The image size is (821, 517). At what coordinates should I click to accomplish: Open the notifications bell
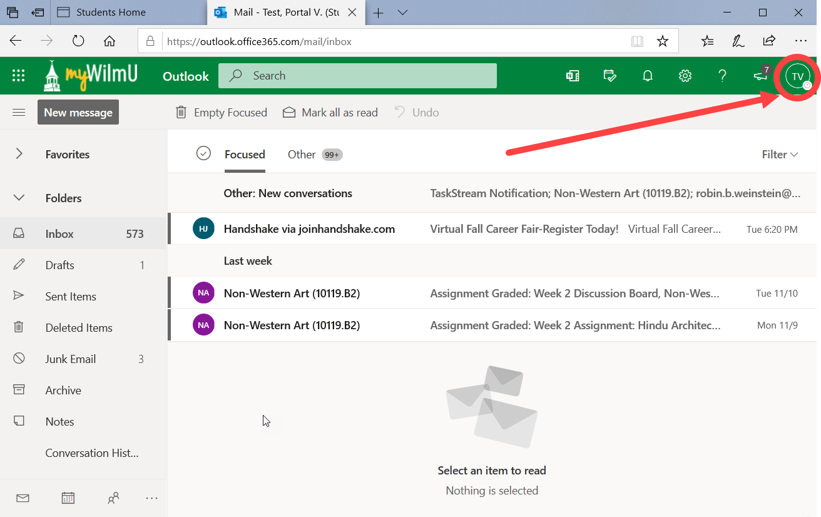[648, 76]
